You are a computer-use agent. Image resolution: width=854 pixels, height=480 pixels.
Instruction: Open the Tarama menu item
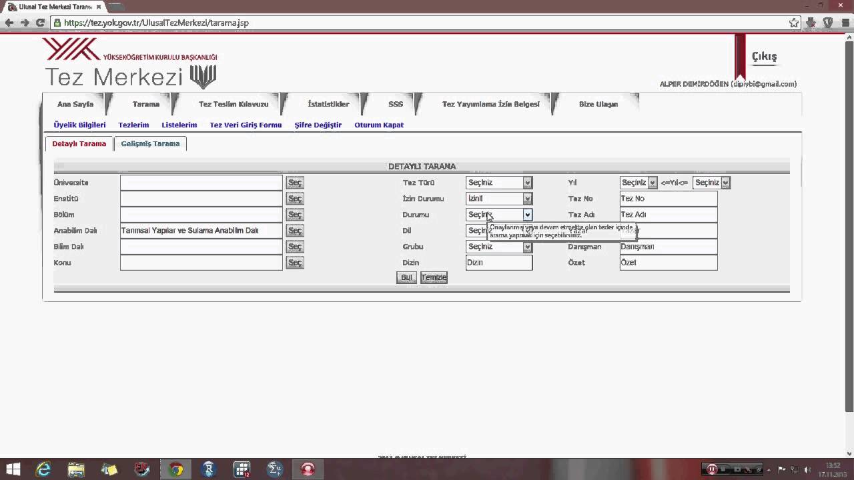146,104
